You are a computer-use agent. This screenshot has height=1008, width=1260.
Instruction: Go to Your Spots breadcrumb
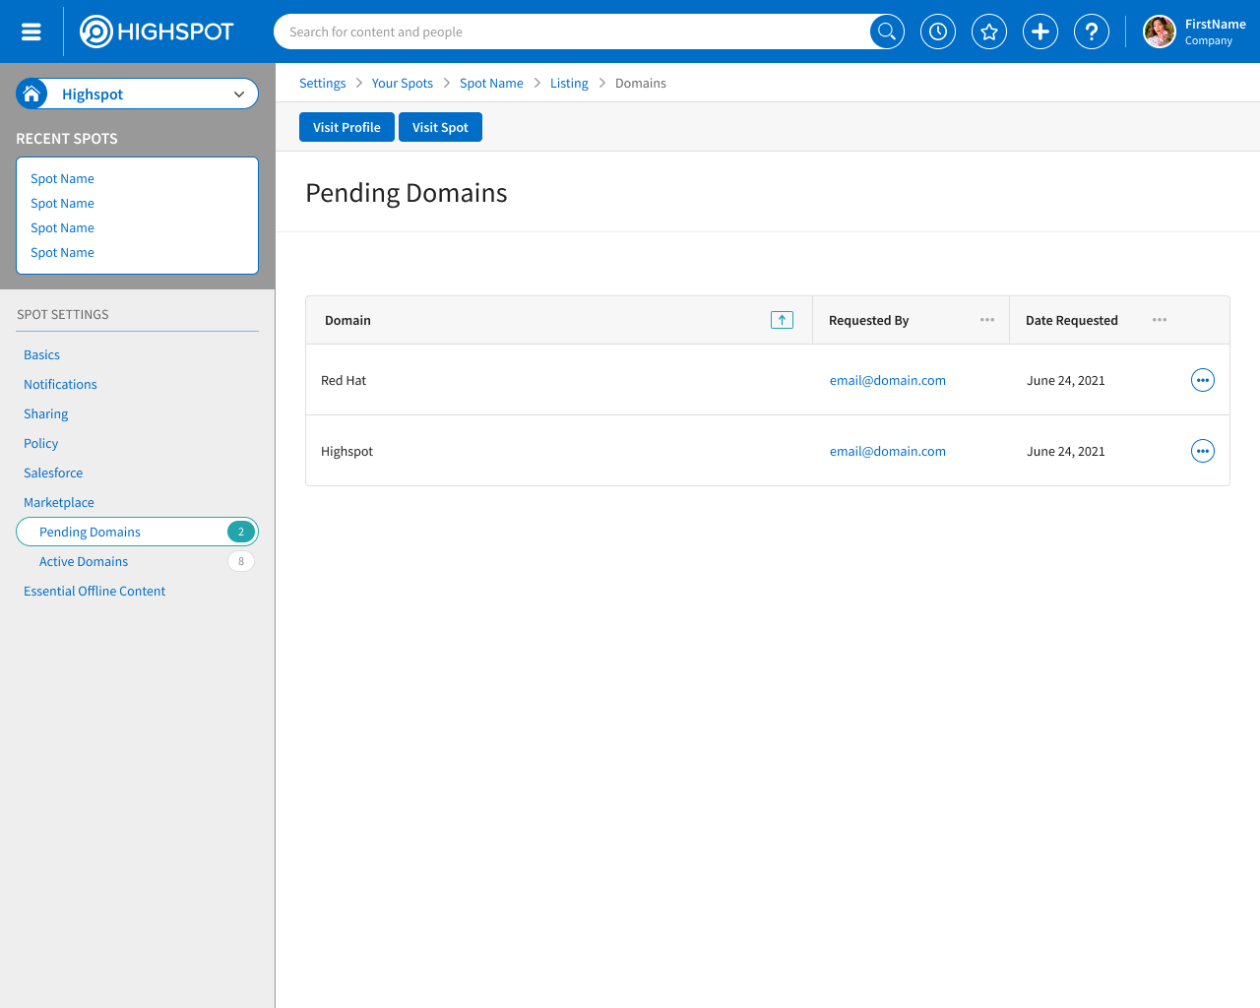click(403, 83)
